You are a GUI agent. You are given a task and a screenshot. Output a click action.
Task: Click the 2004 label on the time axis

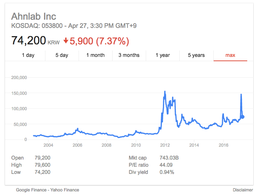click(48, 145)
